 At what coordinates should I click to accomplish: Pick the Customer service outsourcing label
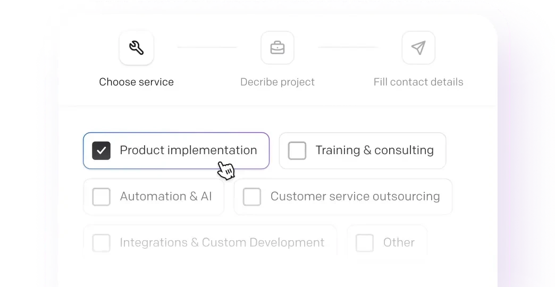[x=355, y=196]
